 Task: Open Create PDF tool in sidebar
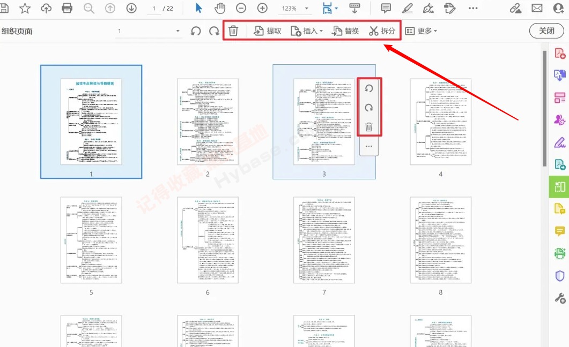(559, 54)
